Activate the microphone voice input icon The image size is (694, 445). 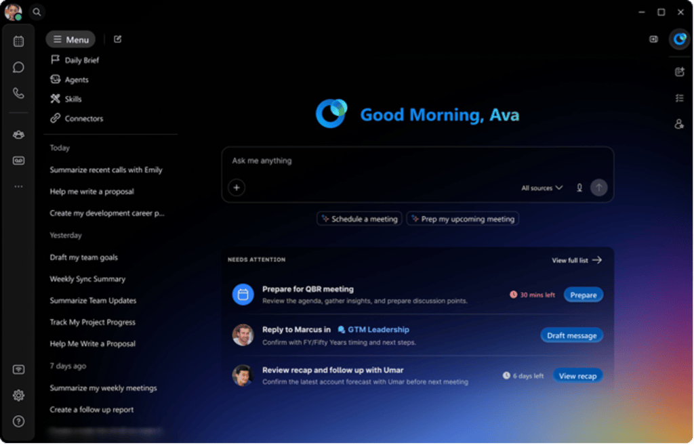[579, 188]
